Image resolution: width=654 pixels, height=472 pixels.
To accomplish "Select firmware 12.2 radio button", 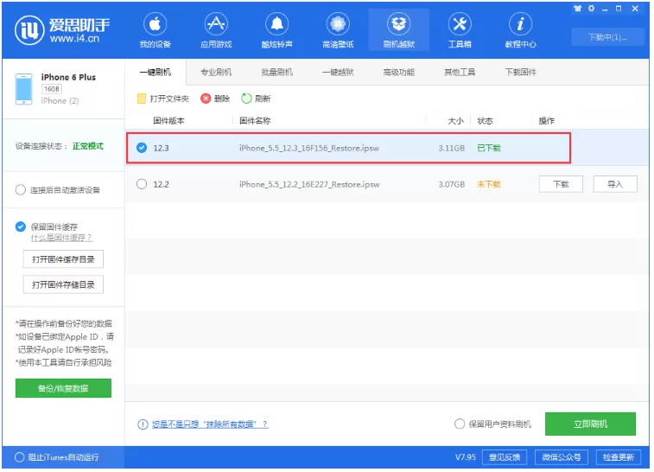I will (142, 184).
